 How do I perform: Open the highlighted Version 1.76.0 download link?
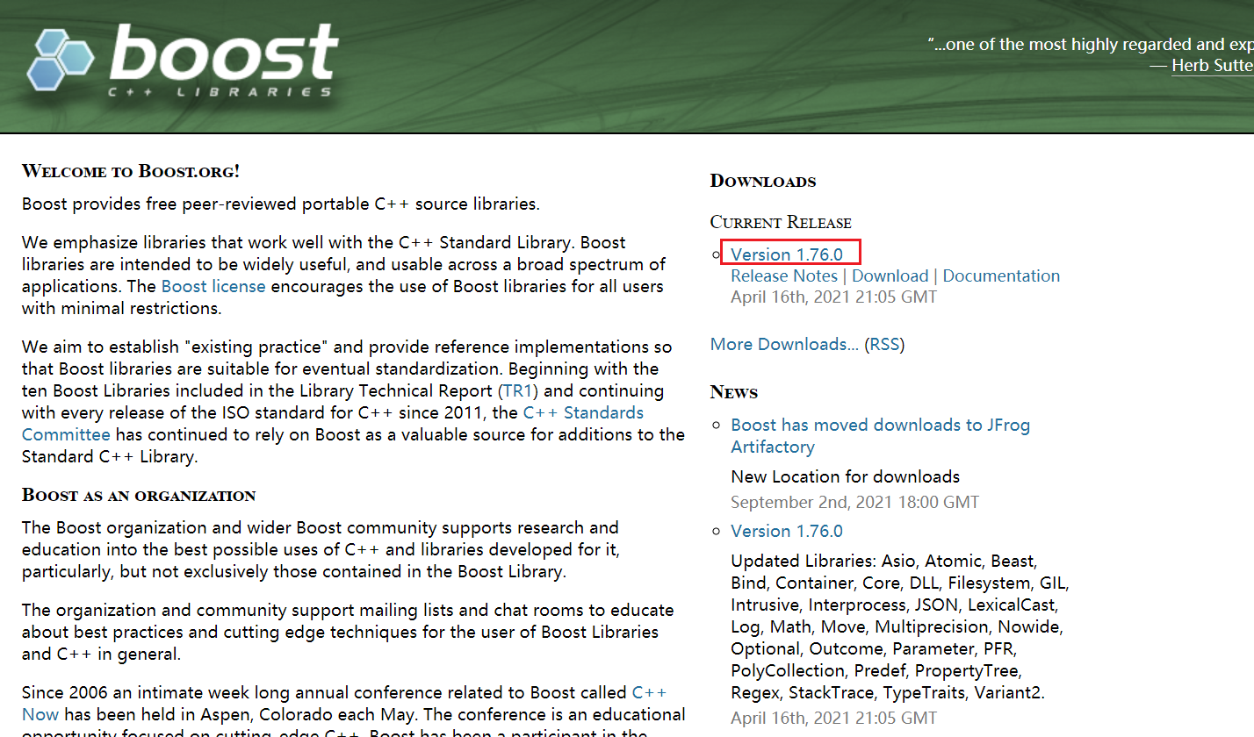pos(789,254)
